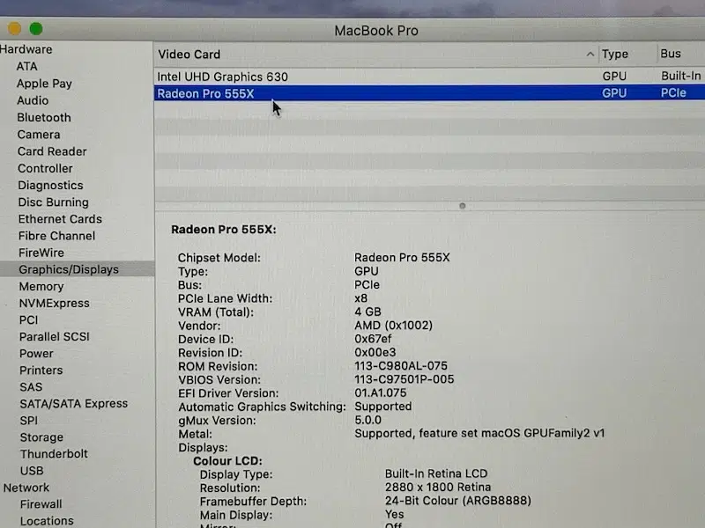Click the Bus column header
The height and width of the screenshot is (528, 705).
tap(671, 54)
